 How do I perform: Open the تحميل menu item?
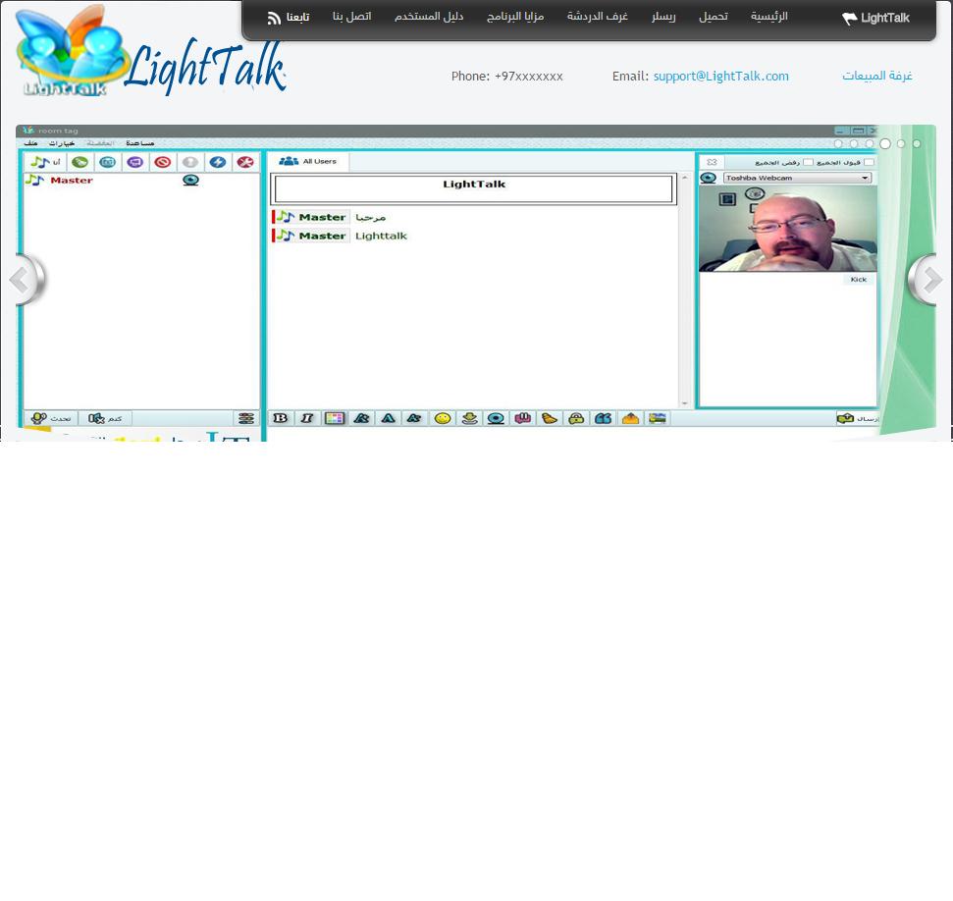713,17
